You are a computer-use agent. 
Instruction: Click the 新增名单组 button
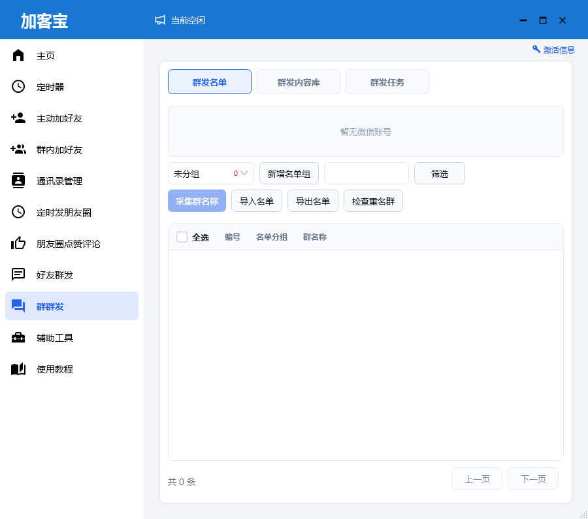point(289,173)
